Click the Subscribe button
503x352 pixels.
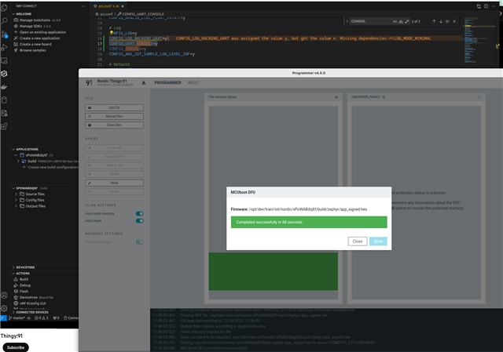tap(16, 347)
